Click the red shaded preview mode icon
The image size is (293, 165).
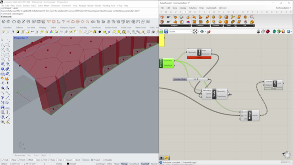[268, 32]
